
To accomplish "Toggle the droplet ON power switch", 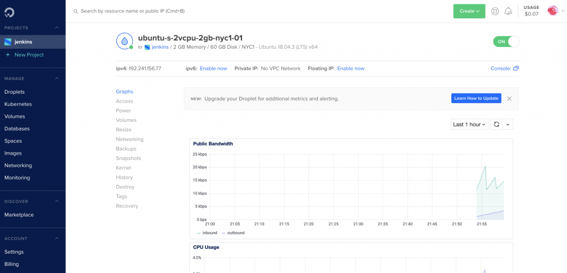I will 506,42.
